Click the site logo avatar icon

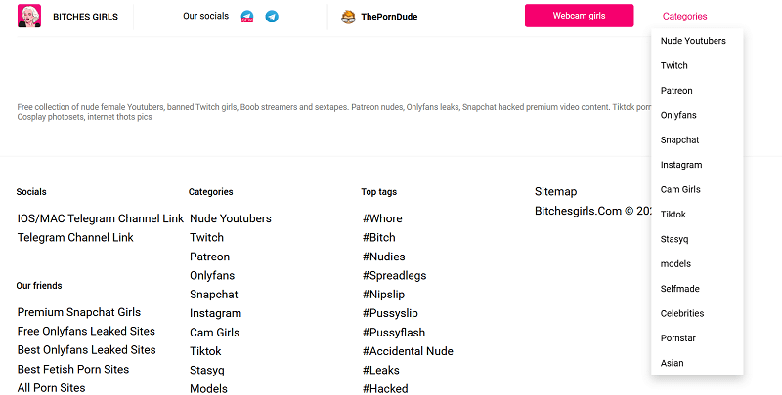pyautogui.click(x=29, y=16)
